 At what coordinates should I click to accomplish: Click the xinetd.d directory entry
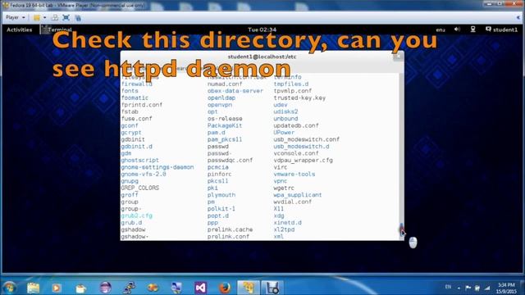(x=288, y=223)
